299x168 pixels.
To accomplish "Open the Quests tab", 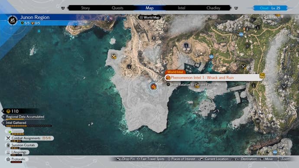I will tap(117, 8).
